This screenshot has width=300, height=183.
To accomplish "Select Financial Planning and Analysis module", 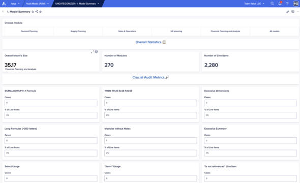I will pyautogui.click(x=225, y=31).
